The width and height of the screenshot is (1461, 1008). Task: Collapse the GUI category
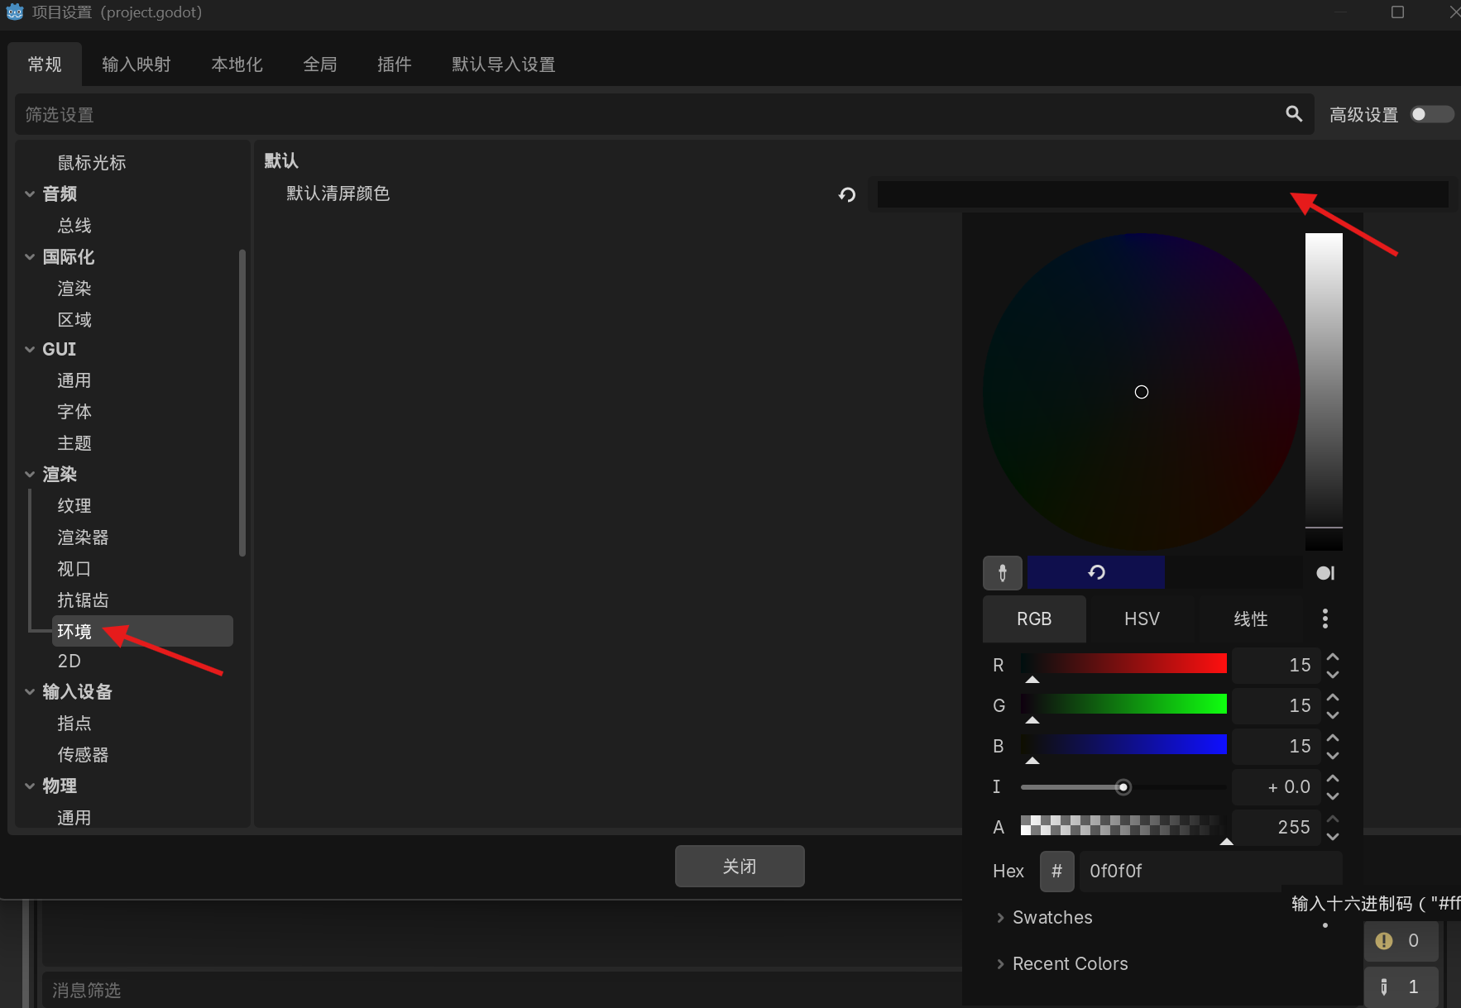click(30, 349)
